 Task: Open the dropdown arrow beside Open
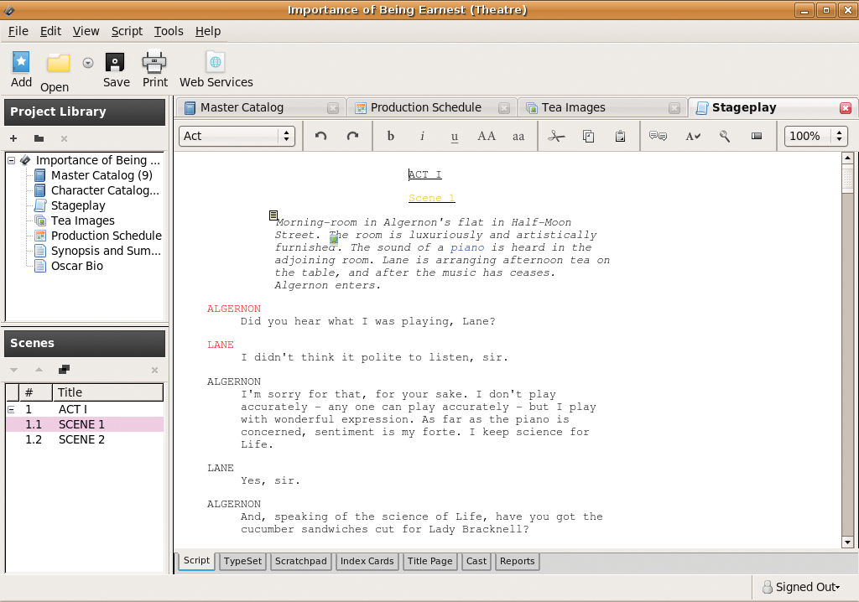click(x=87, y=63)
